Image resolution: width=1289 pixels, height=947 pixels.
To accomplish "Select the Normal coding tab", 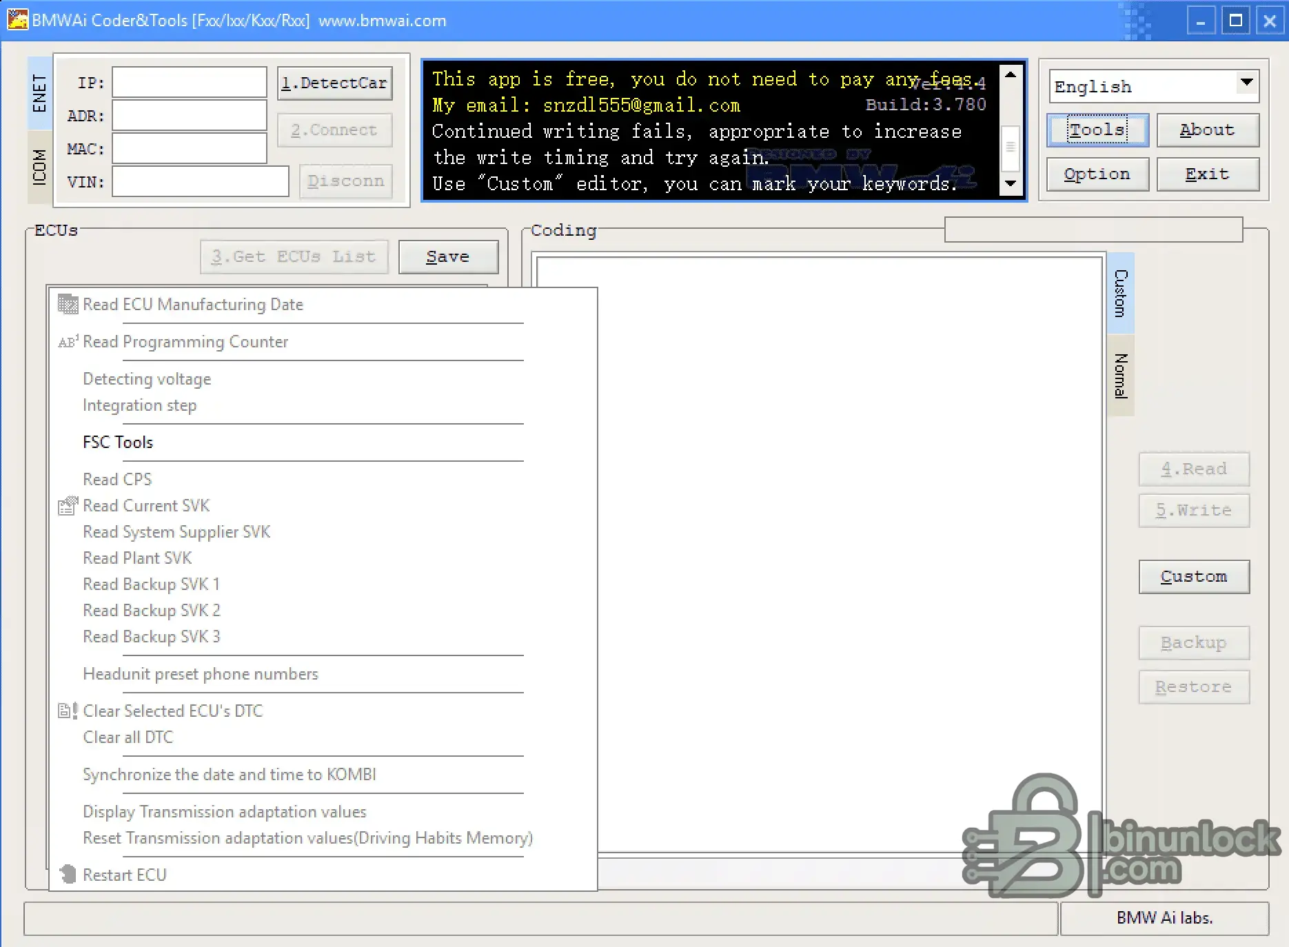I will (1121, 376).
